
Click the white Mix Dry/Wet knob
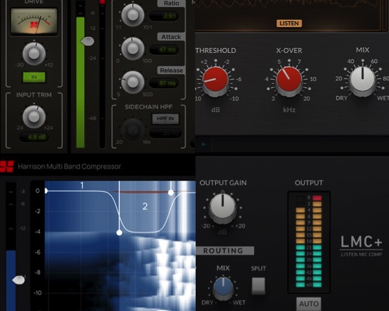362,80
